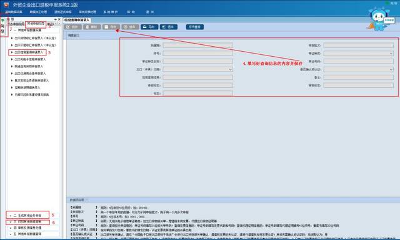The image size is (400, 240).
Task: Click the 保存 save toolbar button
Action: (x=111, y=27)
